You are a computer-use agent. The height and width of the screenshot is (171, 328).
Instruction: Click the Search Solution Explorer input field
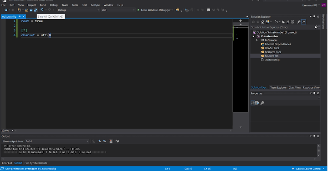[x=282, y=27]
